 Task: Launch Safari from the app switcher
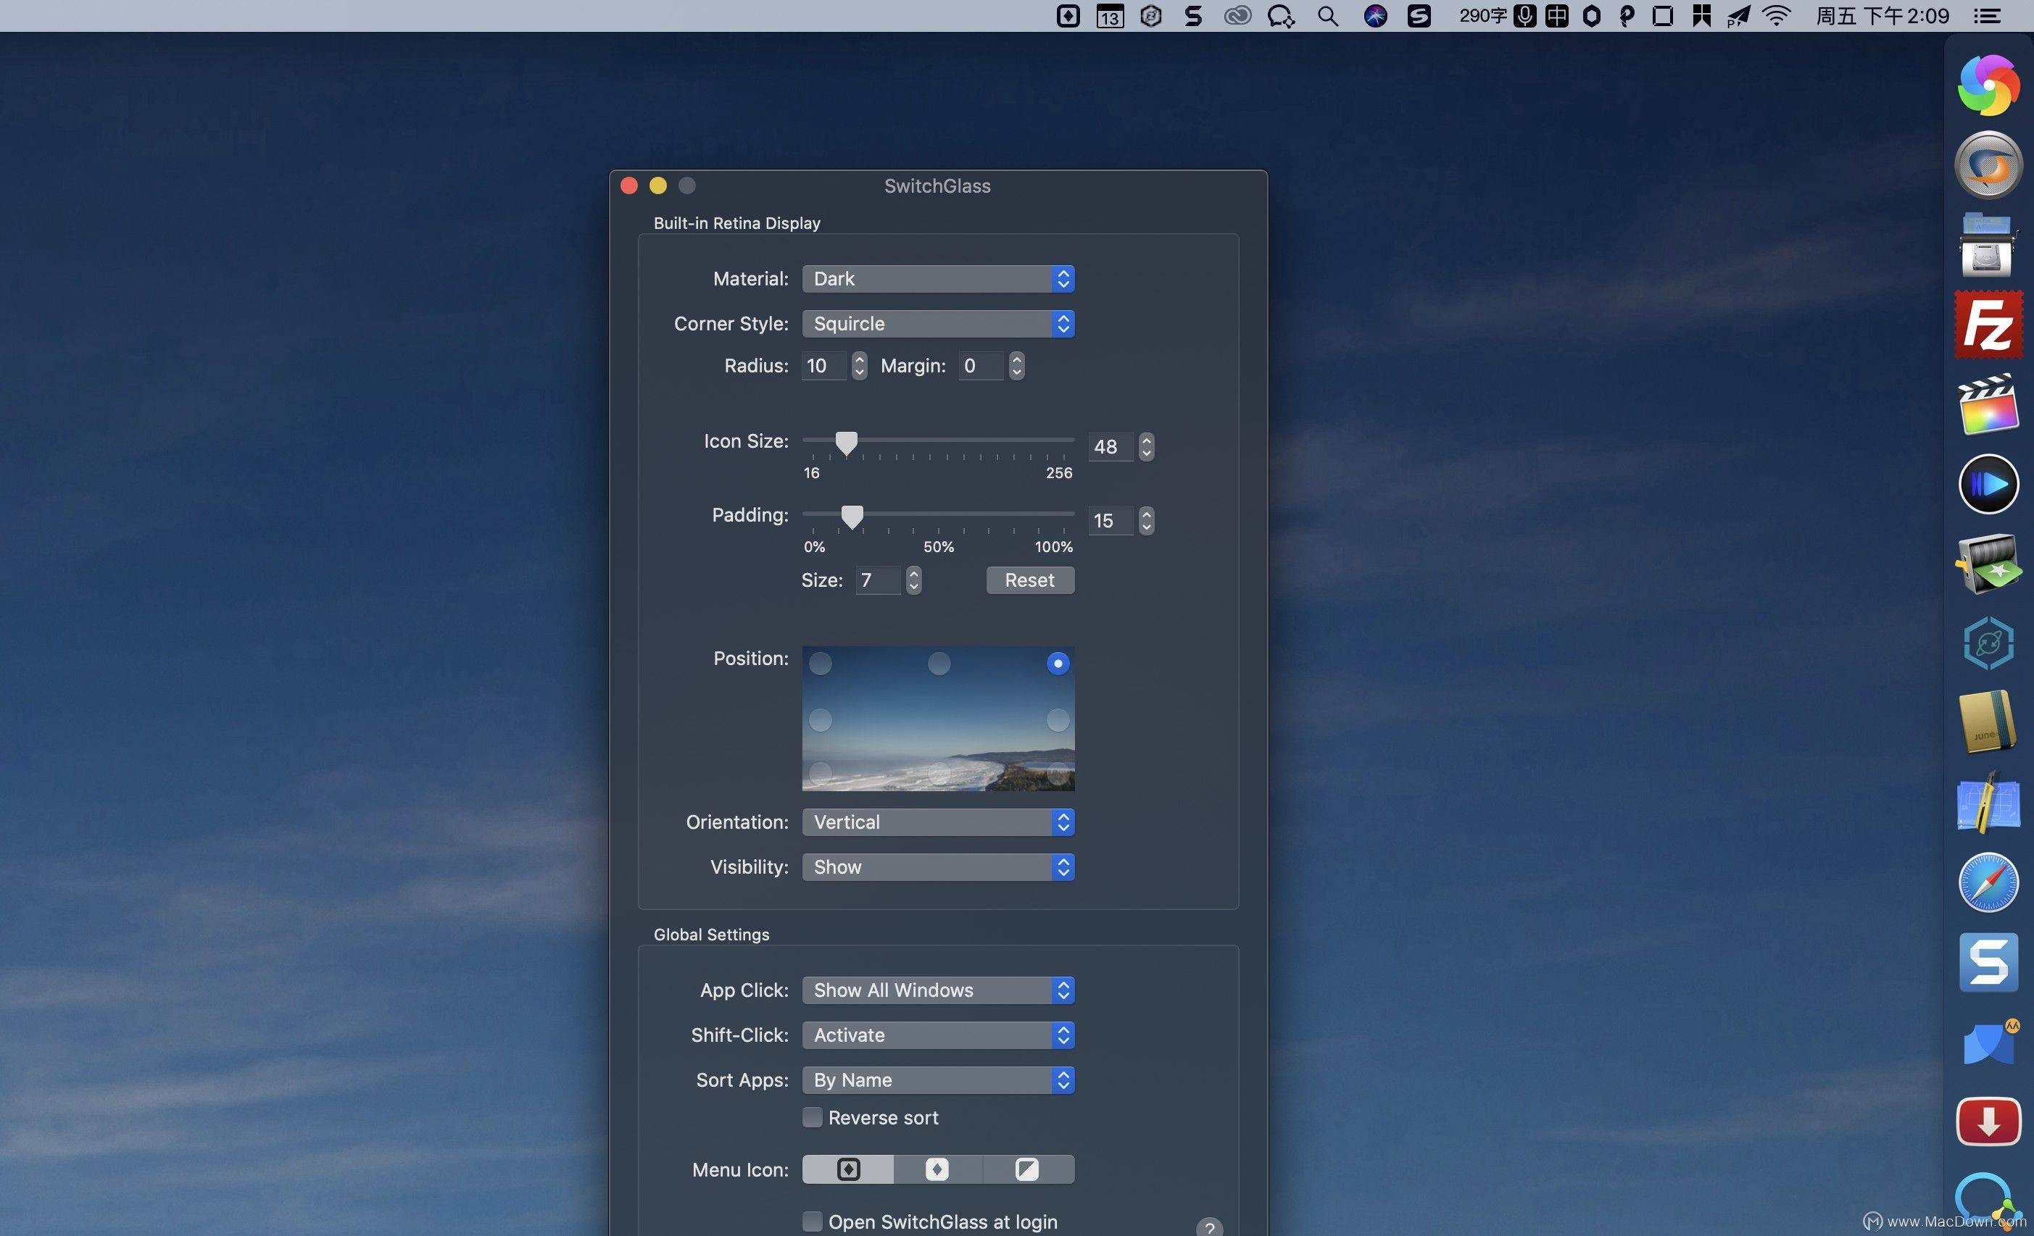click(1988, 882)
